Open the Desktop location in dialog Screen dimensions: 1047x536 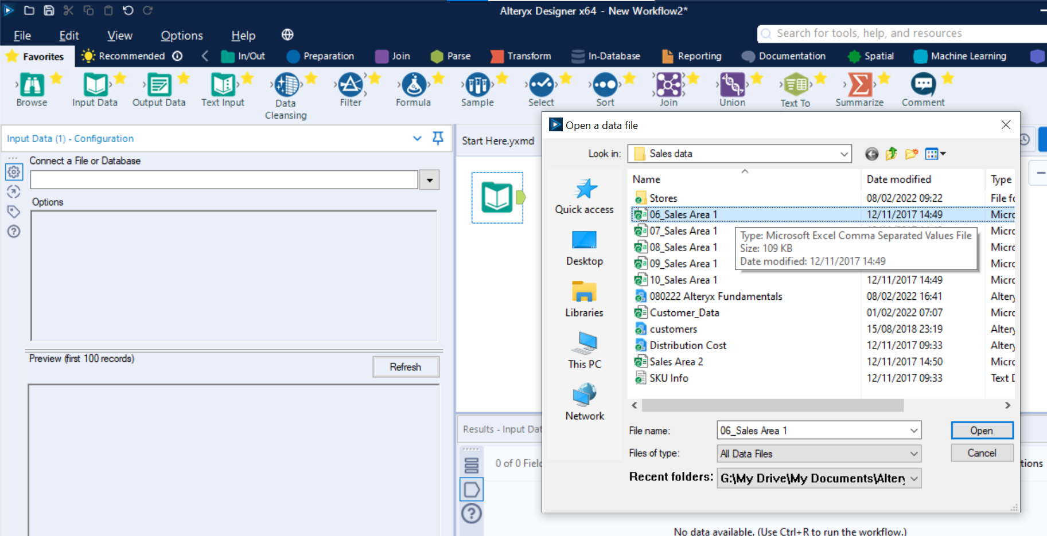click(x=585, y=248)
